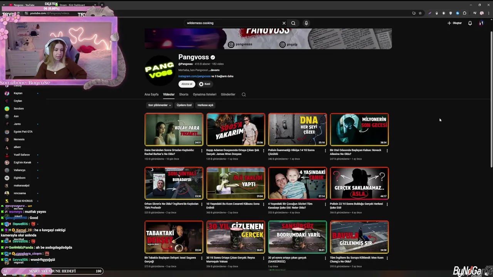Screen dimensions: 493x277
Task: Open the DNA Her Şeyi Çözer thumbnail
Action: click(x=297, y=129)
